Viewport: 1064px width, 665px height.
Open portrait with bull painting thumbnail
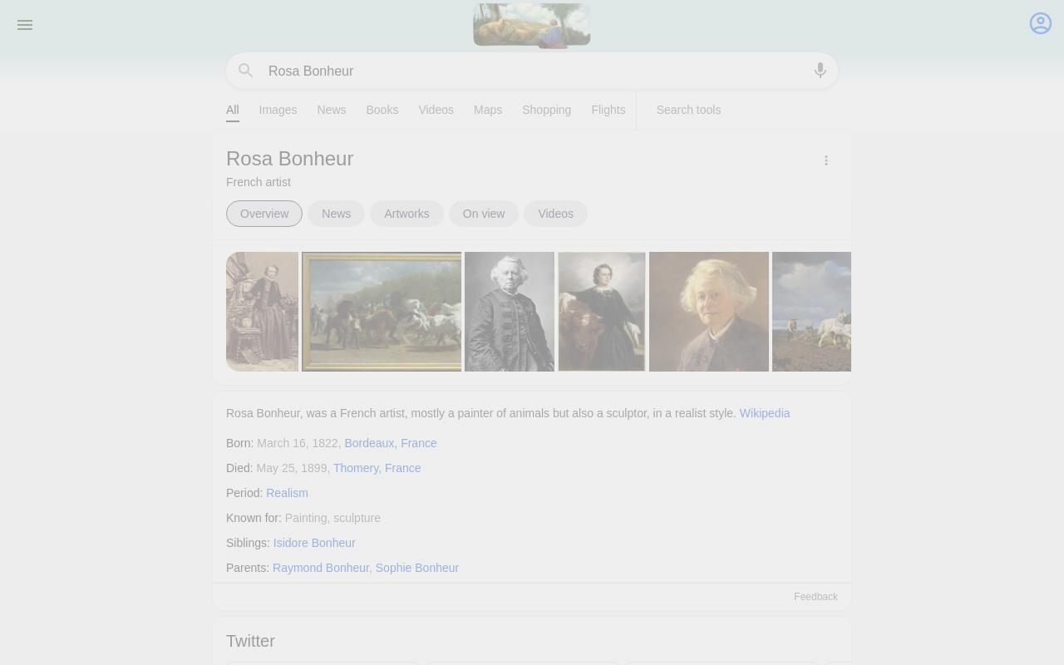[x=602, y=312]
